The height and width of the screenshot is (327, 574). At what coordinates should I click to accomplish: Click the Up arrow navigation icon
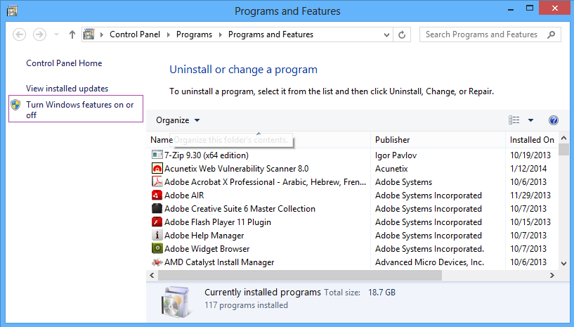coord(72,34)
